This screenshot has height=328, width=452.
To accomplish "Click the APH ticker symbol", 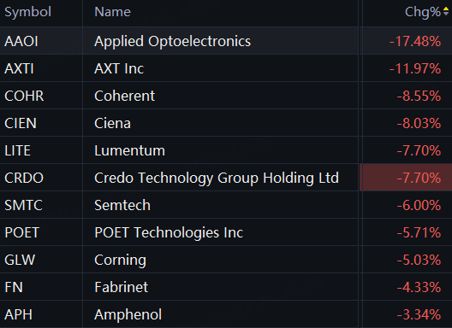I will coord(18,314).
